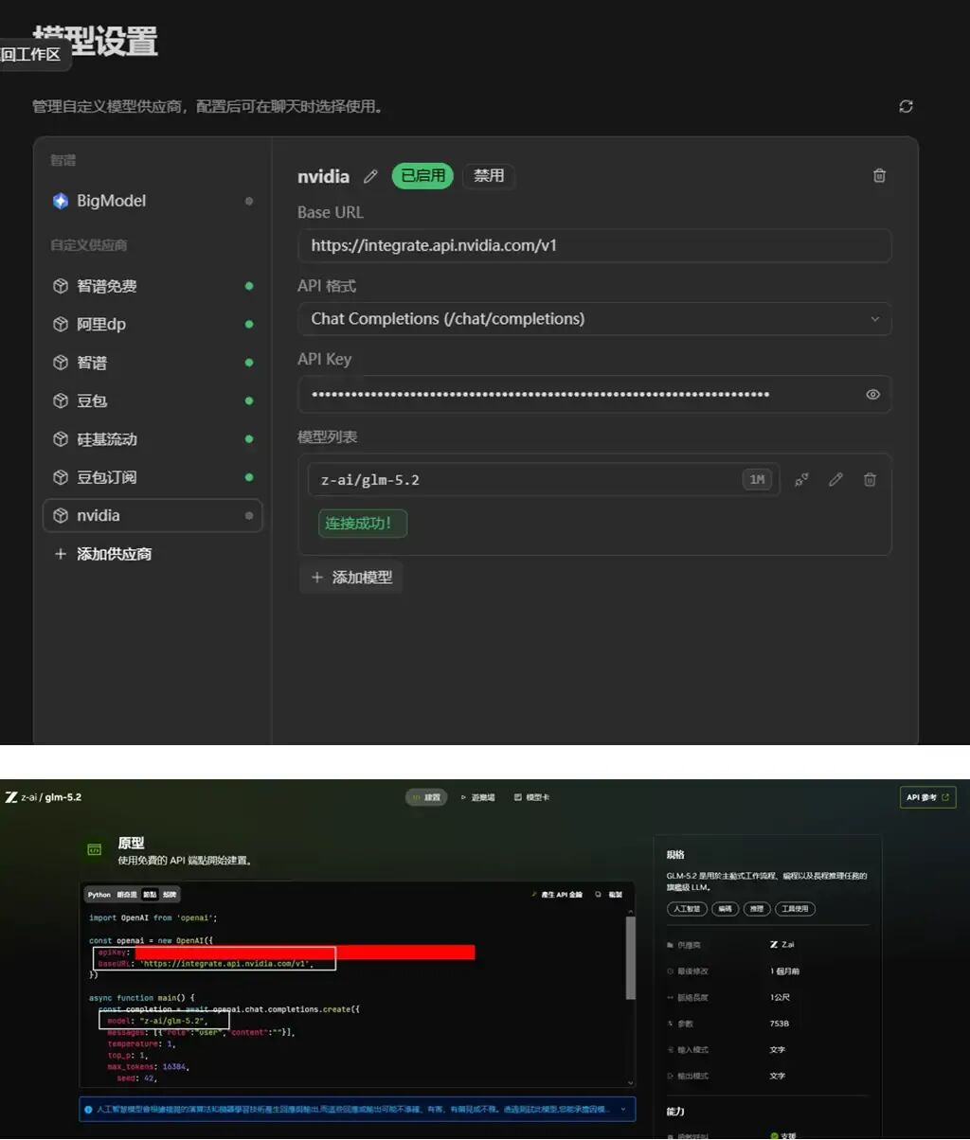970x1140 pixels.
Task: Click the 连接成功! status badge
Action: (x=363, y=524)
